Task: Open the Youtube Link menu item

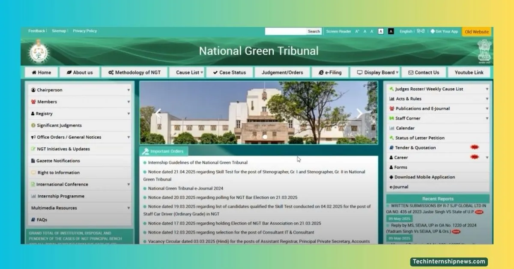Action: coord(469,72)
